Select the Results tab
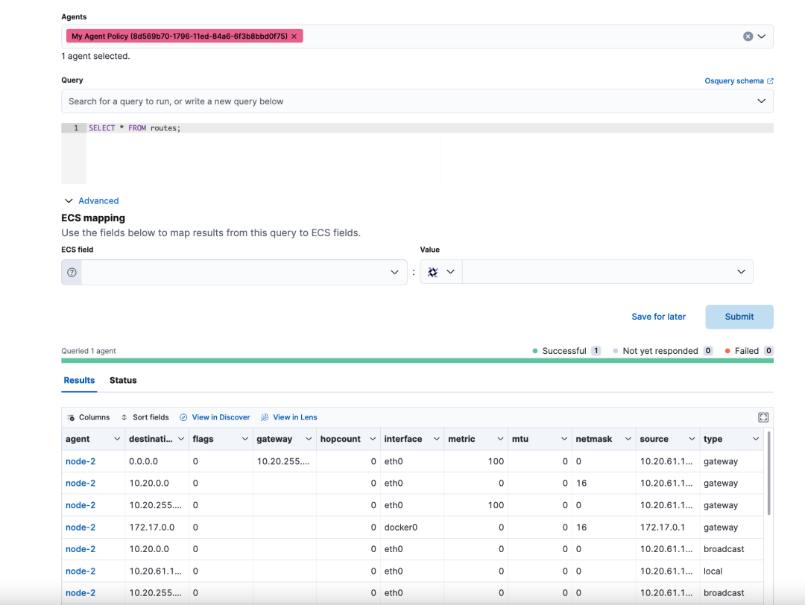This screenshot has height=605, width=805. pyautogui.click(x=79, y=380)
